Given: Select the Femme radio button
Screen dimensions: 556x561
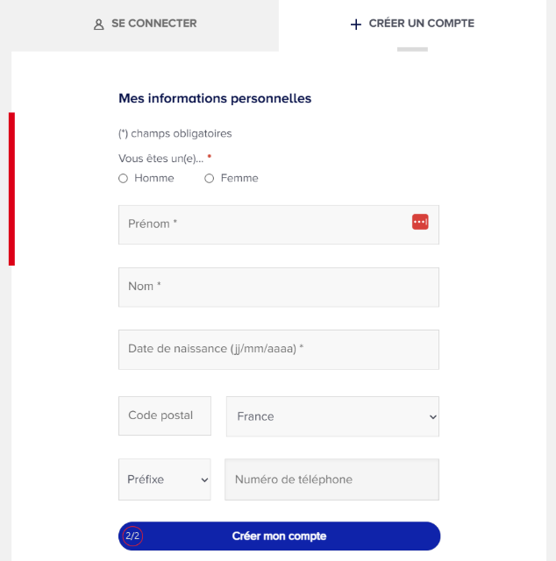Looking at the screenshot, I should 209,178.
